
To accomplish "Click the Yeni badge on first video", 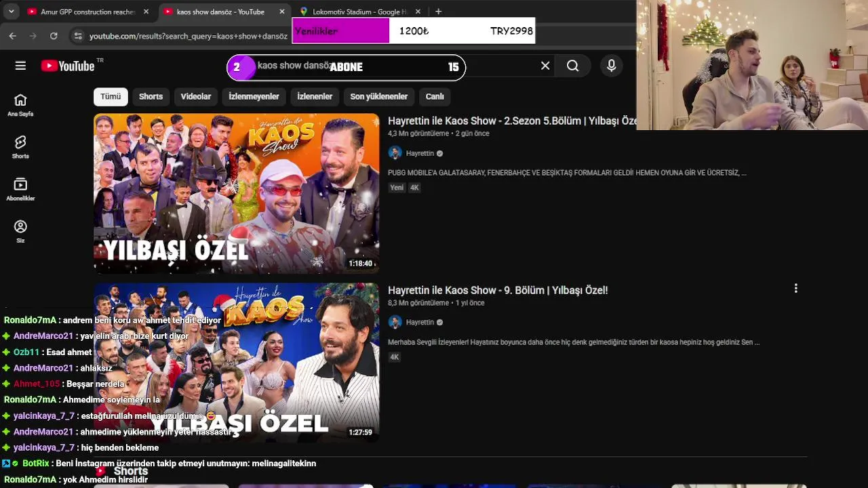I will (397, 188).
